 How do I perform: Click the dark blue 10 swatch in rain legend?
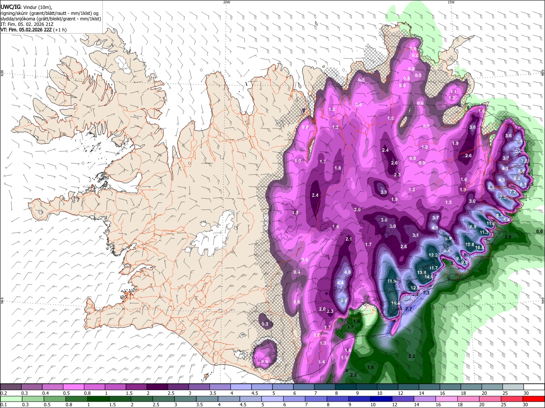[381, 399]
